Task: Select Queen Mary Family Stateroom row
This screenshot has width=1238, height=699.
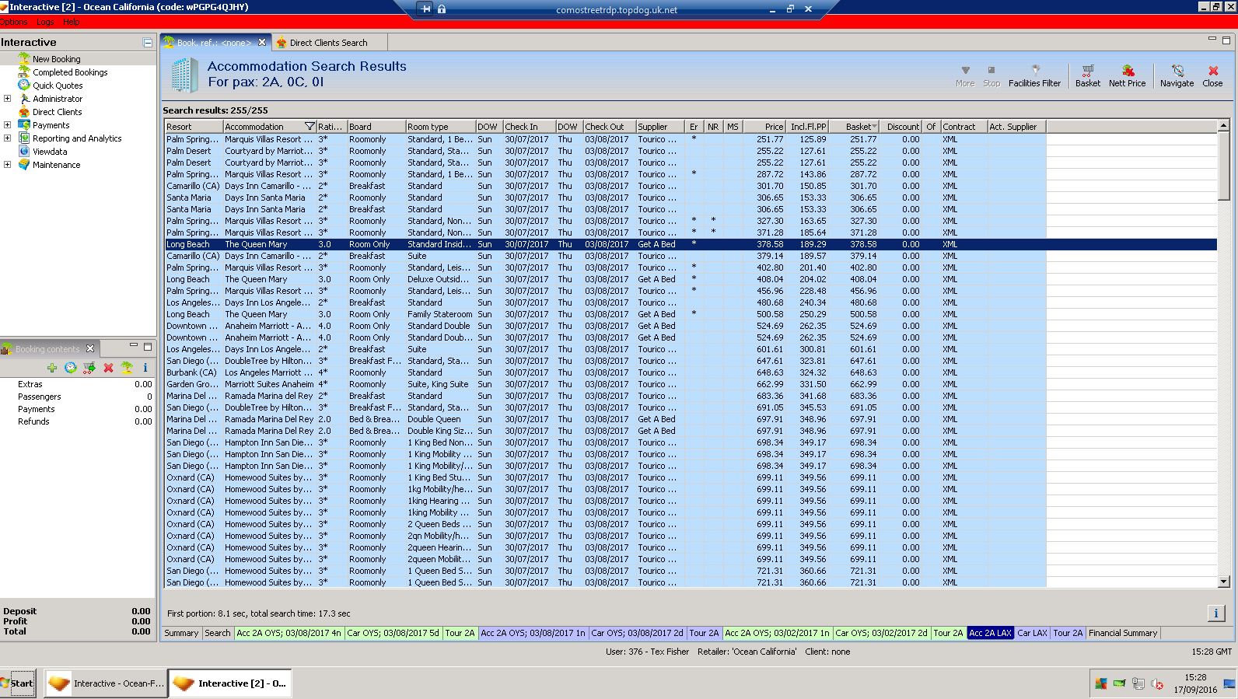Action: (691, 314)
